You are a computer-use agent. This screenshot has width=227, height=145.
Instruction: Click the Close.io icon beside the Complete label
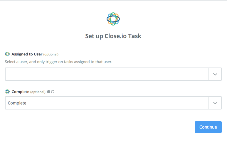coord(7,92)
